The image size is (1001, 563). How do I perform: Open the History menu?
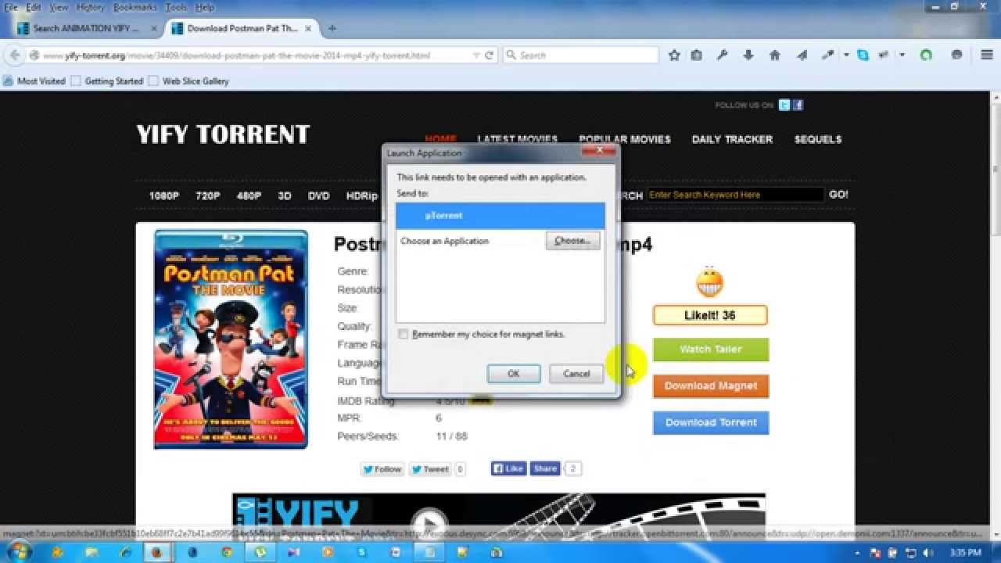coord(91,7)
